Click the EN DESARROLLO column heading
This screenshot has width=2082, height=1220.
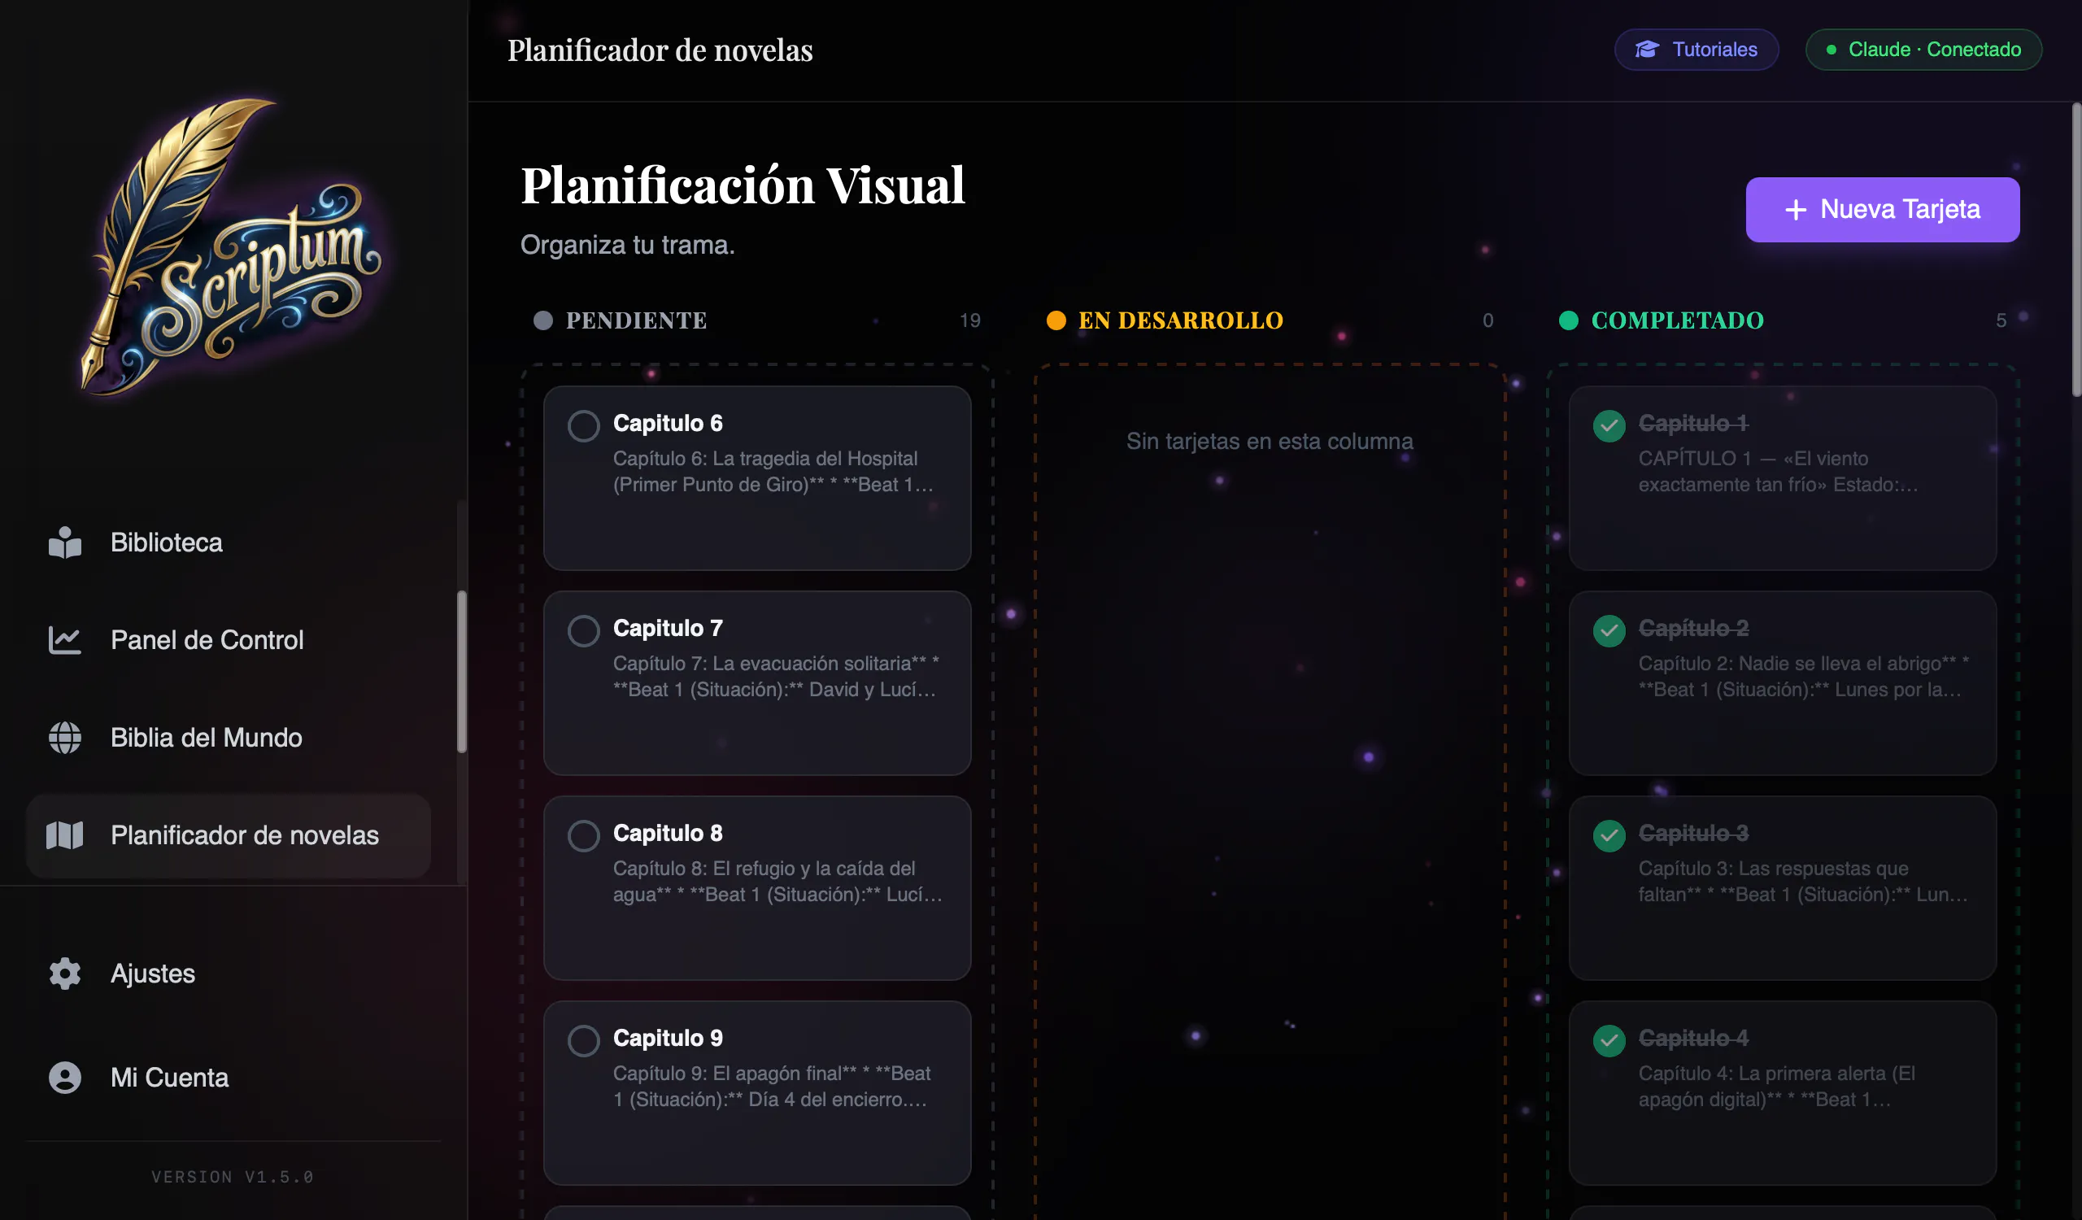(1181, 320)
